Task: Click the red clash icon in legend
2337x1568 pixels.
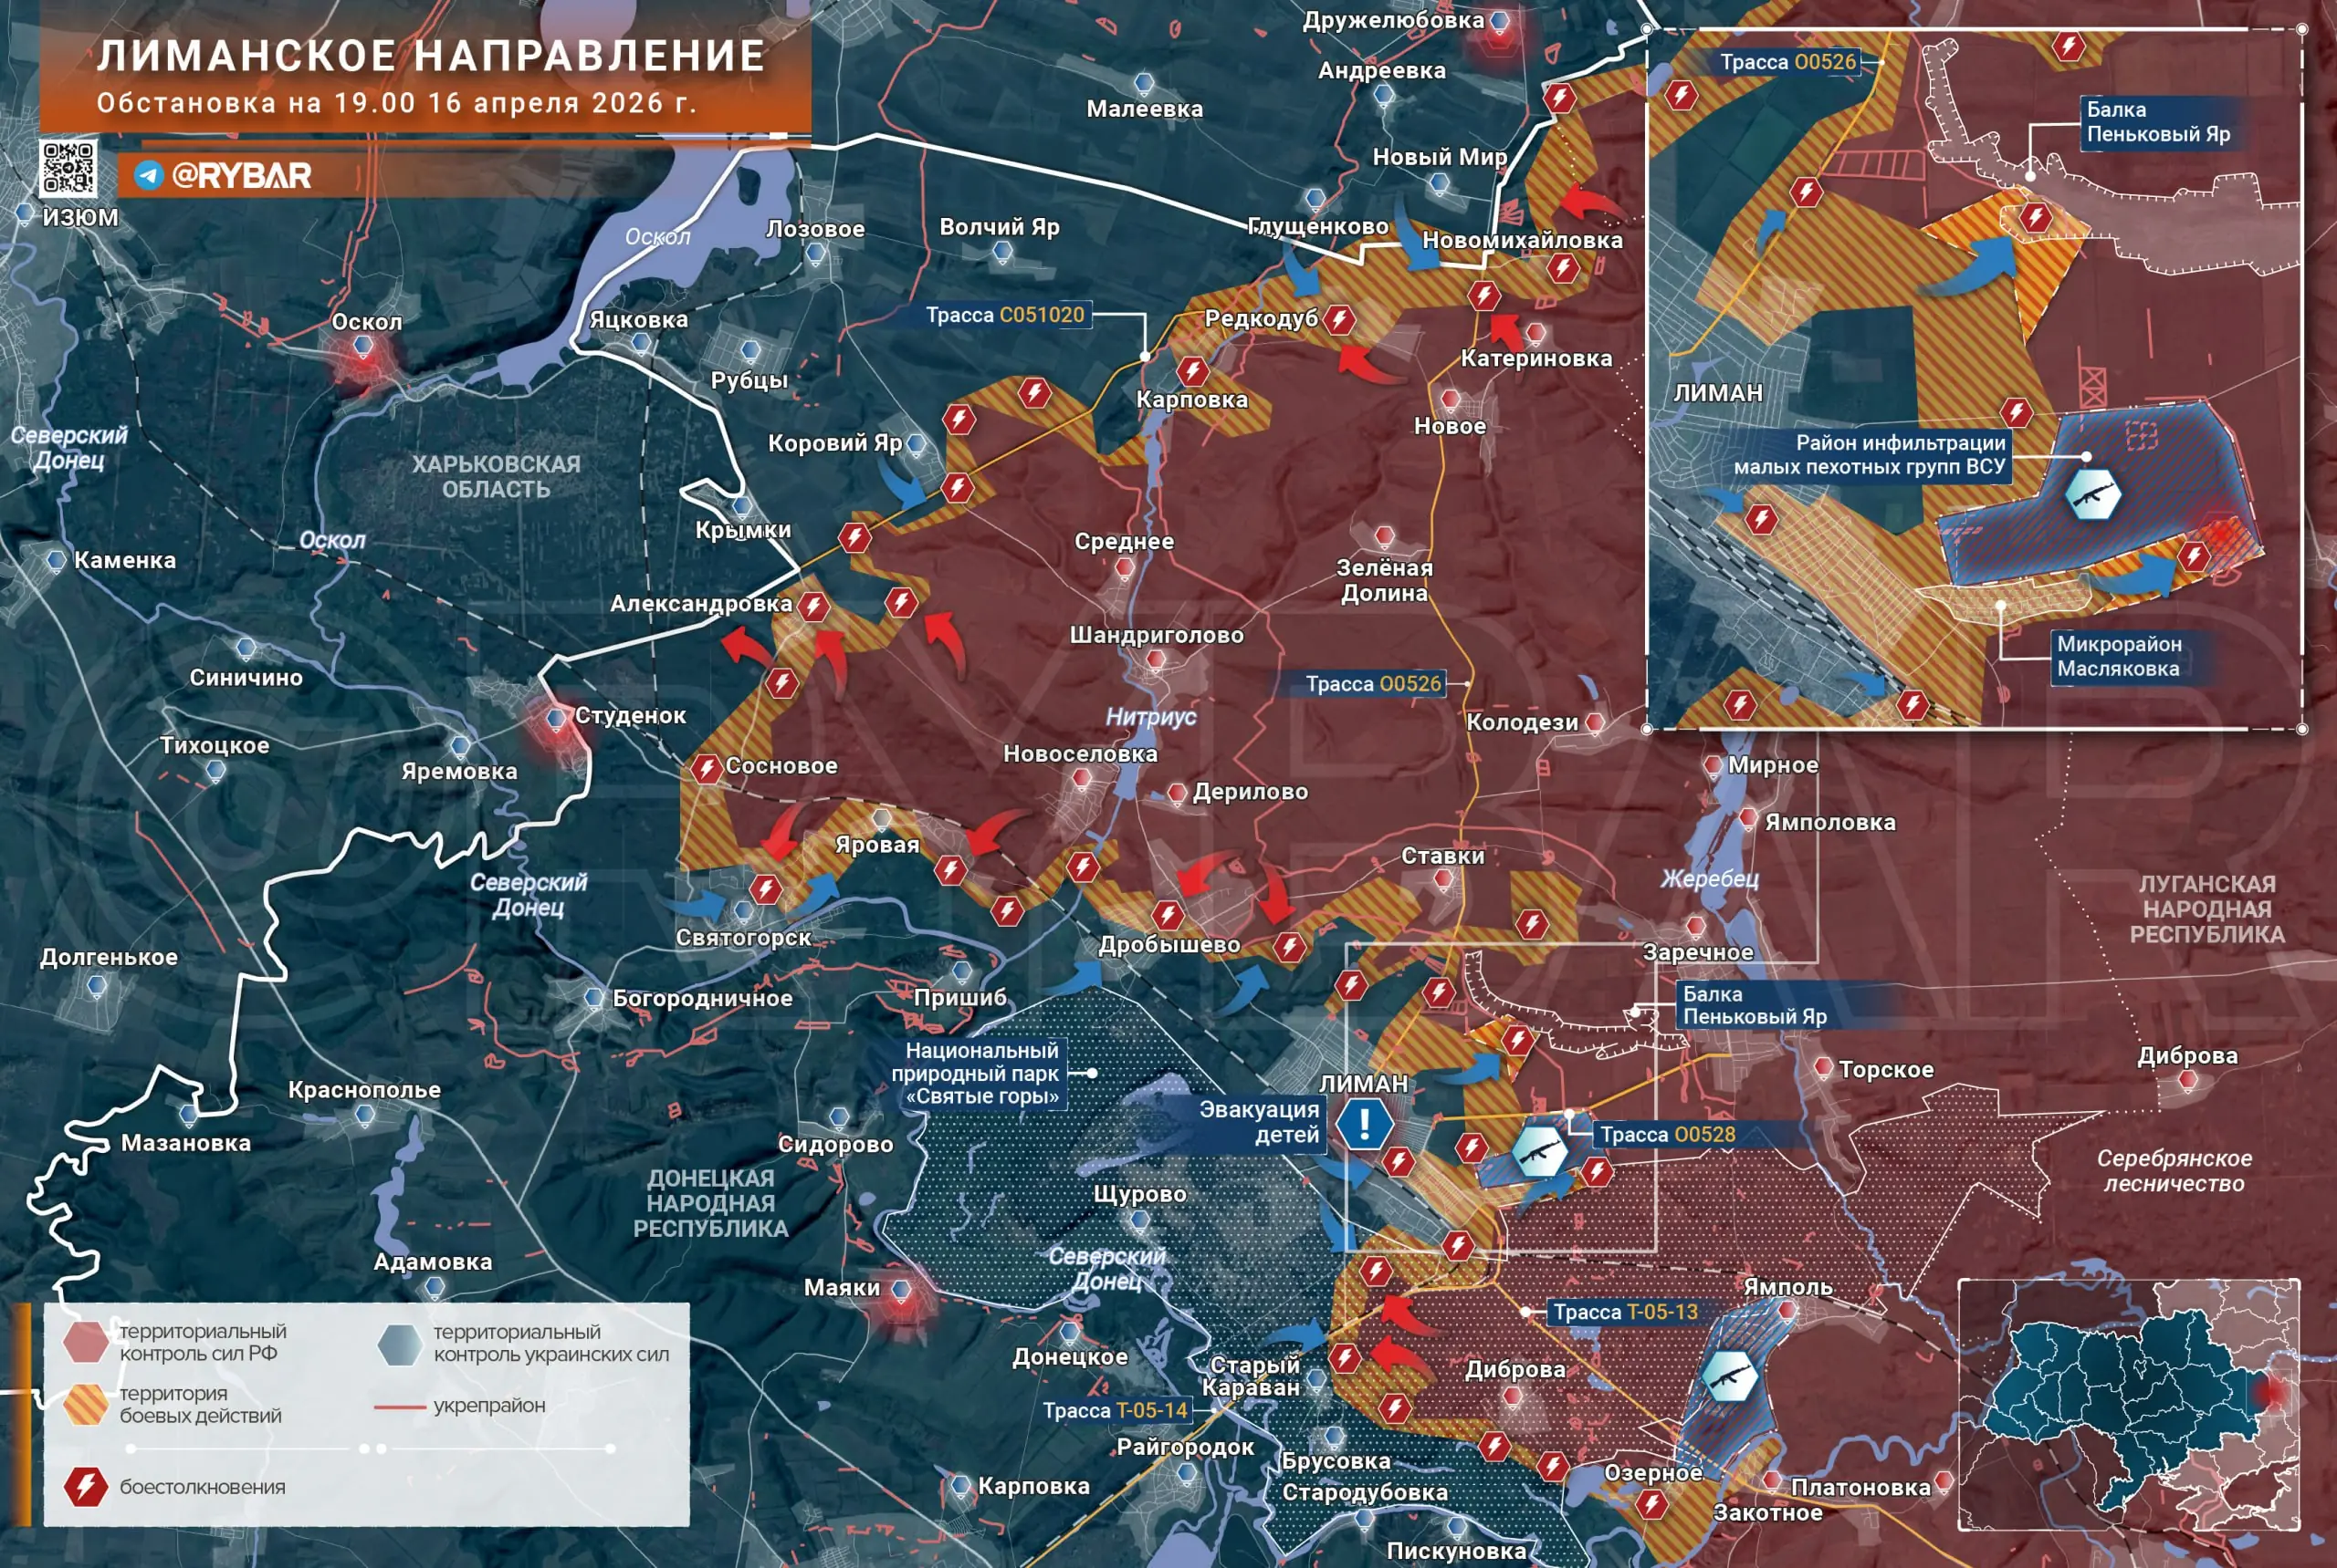Action: (86, 1486)
